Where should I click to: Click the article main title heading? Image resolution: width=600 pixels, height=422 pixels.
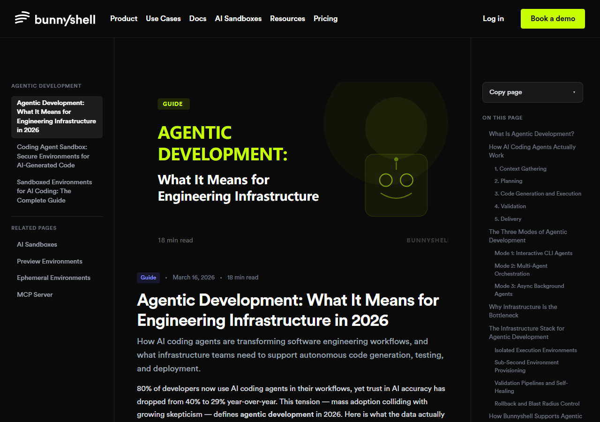288,310
